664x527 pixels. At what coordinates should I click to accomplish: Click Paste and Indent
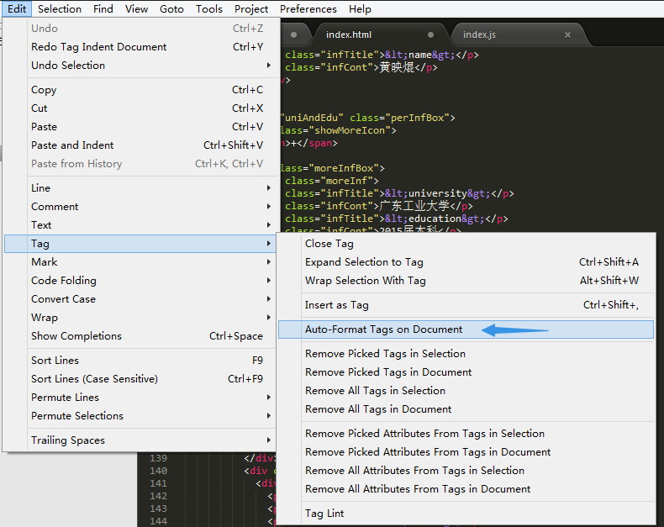tap(72, 145)
